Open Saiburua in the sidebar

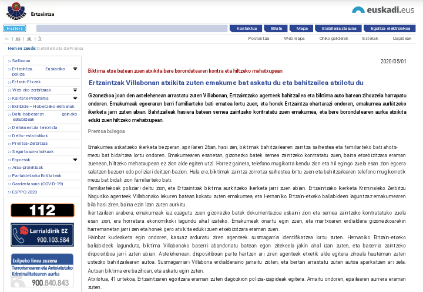click(x=21, y=61)
